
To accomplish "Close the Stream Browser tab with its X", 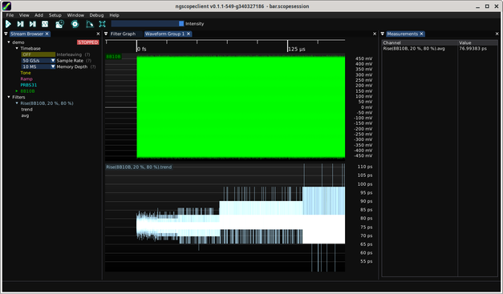I will [x=47, y=34].
